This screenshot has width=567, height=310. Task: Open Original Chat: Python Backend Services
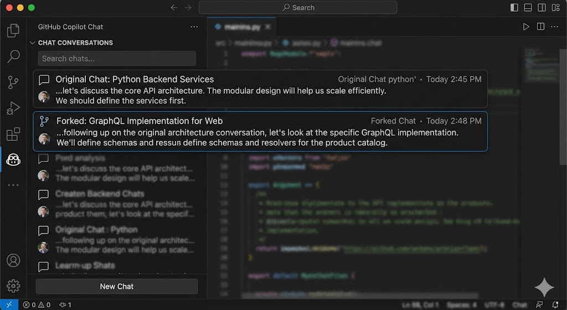260,89
